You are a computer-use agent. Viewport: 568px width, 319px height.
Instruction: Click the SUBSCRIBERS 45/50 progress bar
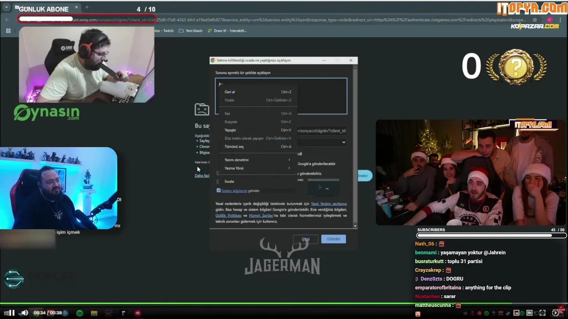pos(492,236)
